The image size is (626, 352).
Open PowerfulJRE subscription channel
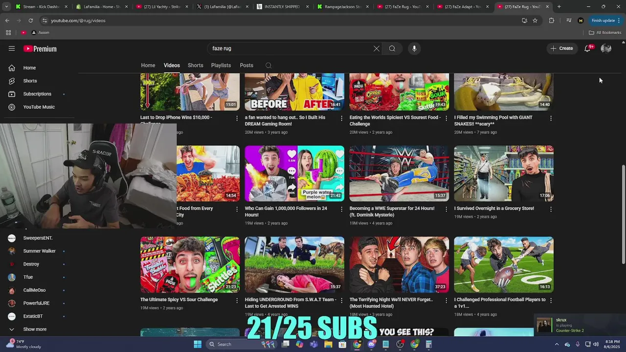pos(37,303)
